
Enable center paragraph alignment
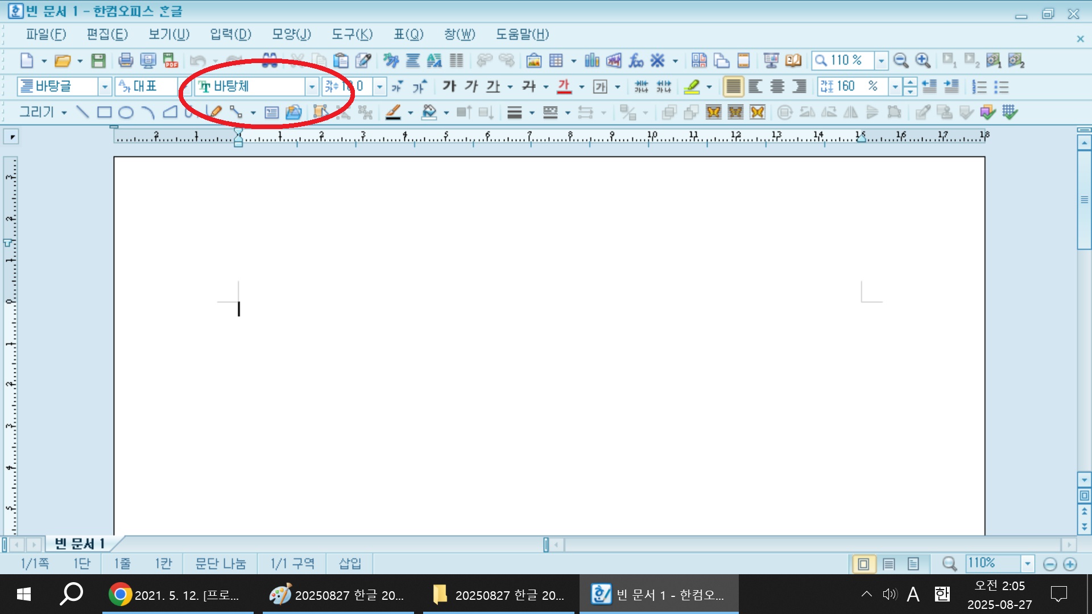(777, 86)
